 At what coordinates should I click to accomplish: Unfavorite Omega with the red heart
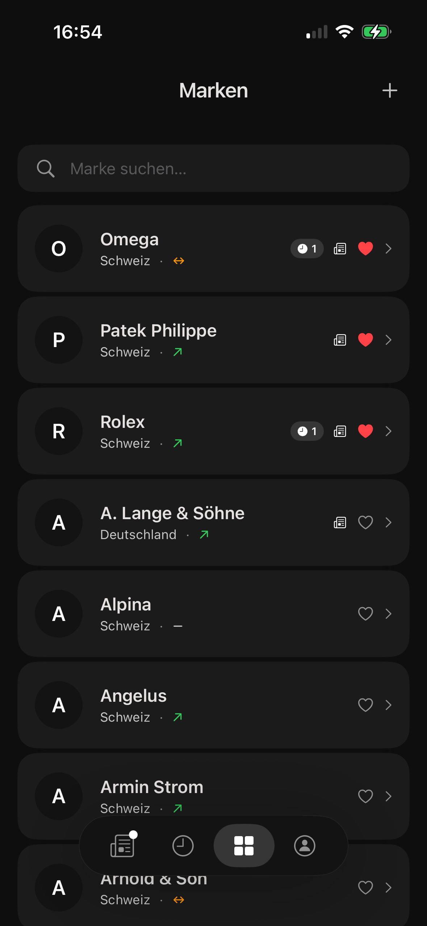[365, 249]
